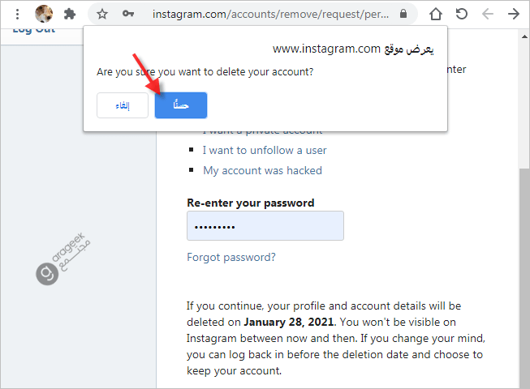Navigate forward with the right arrow
The width and height of the screenshot is (530, 389).
(514, 14)
